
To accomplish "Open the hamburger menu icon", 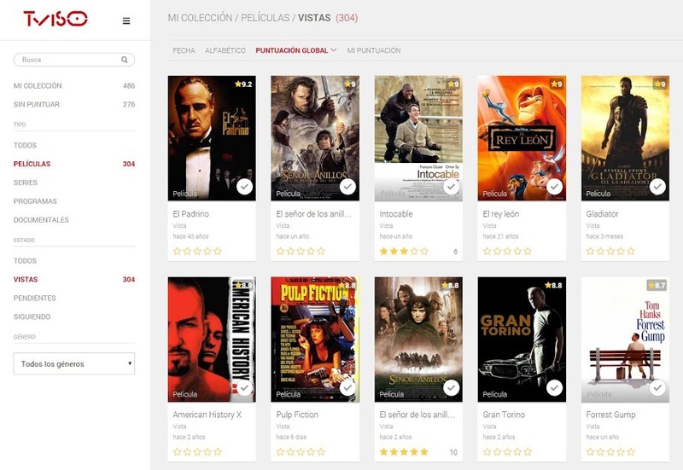I will tap(126, 20).
